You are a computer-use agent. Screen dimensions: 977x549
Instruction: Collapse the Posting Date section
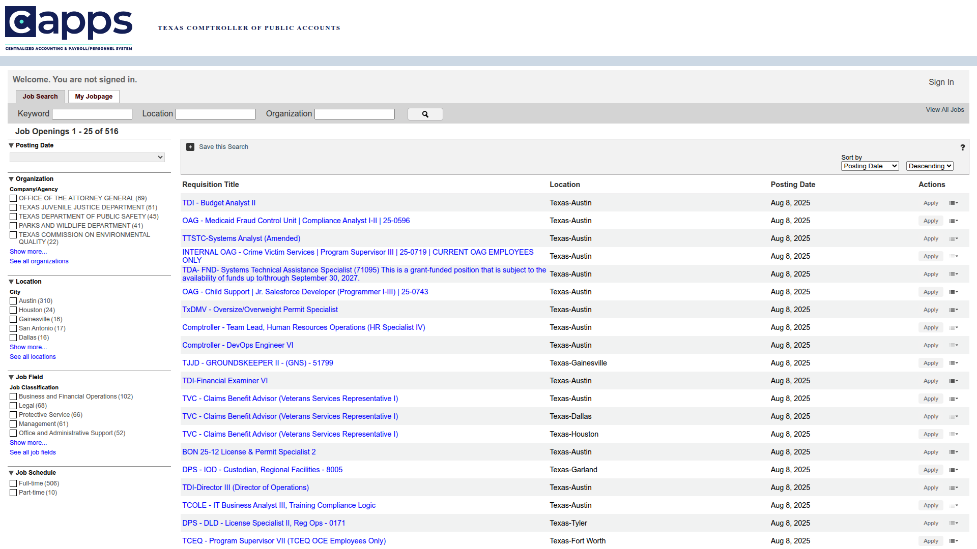[x=11, y=145]
